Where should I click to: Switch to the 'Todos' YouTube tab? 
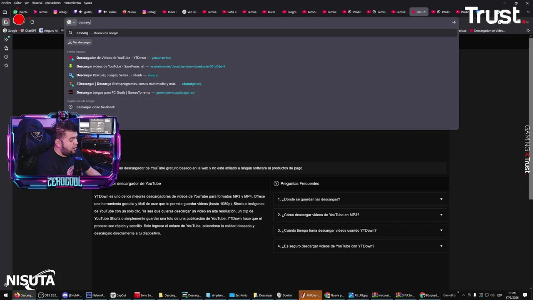[x=169, y=12]
